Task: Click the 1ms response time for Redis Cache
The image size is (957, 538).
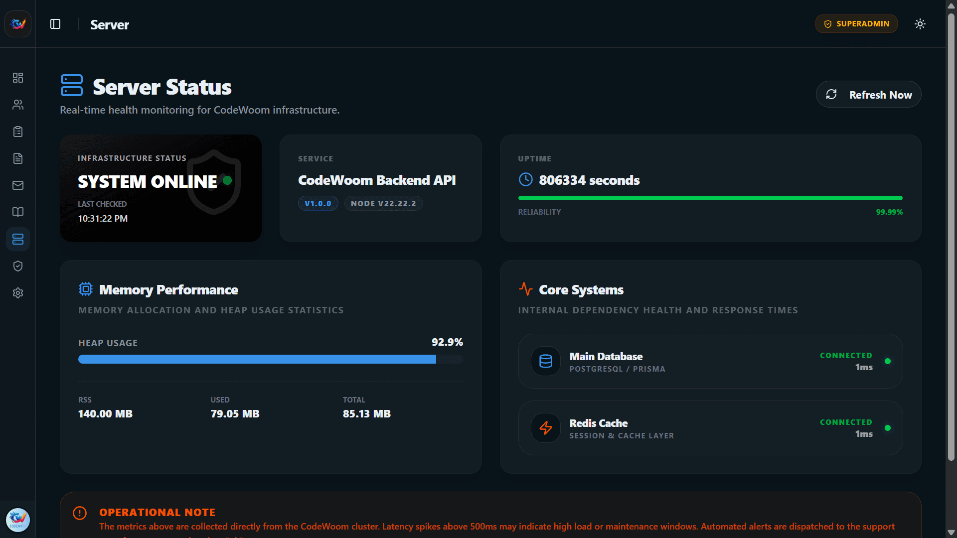Action: click(x=864, y=434)
